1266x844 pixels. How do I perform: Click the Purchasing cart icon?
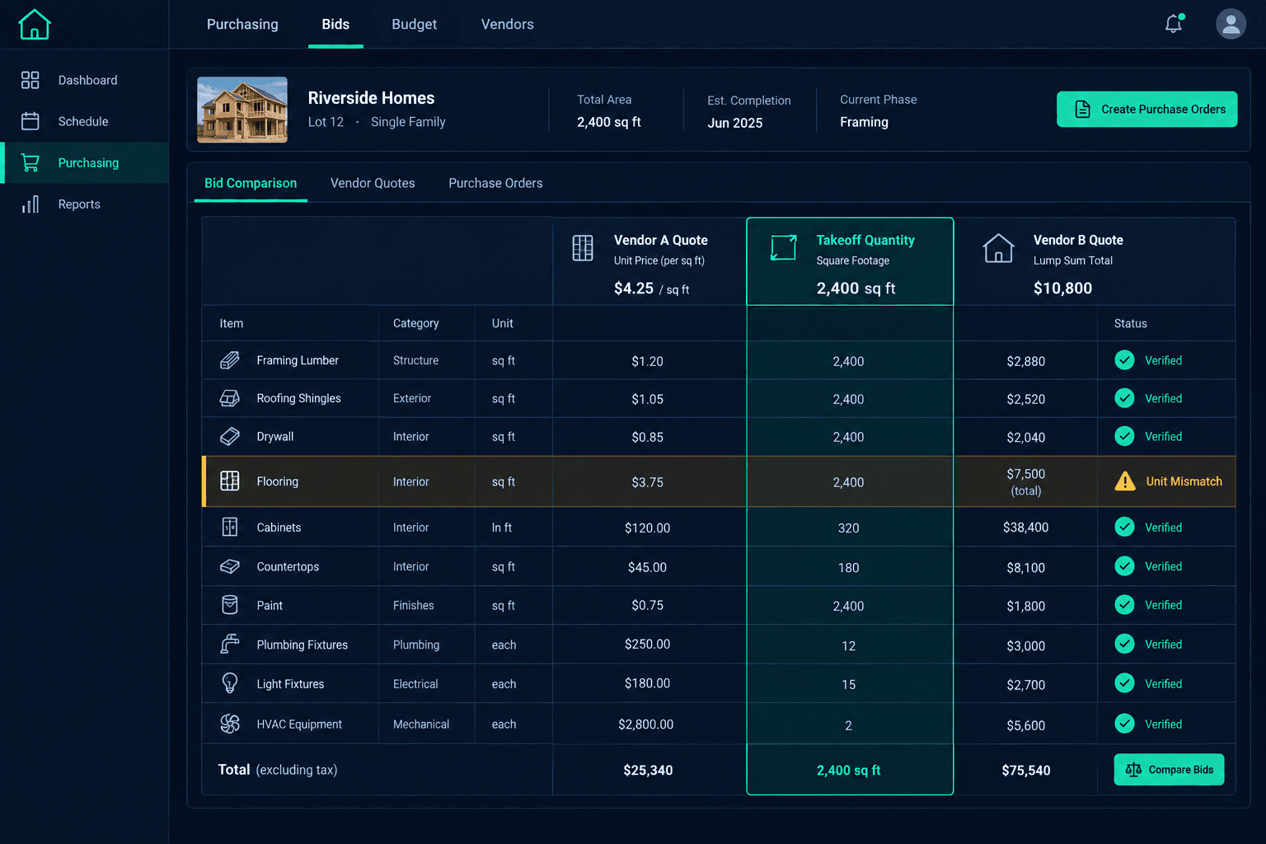[30, 162]
